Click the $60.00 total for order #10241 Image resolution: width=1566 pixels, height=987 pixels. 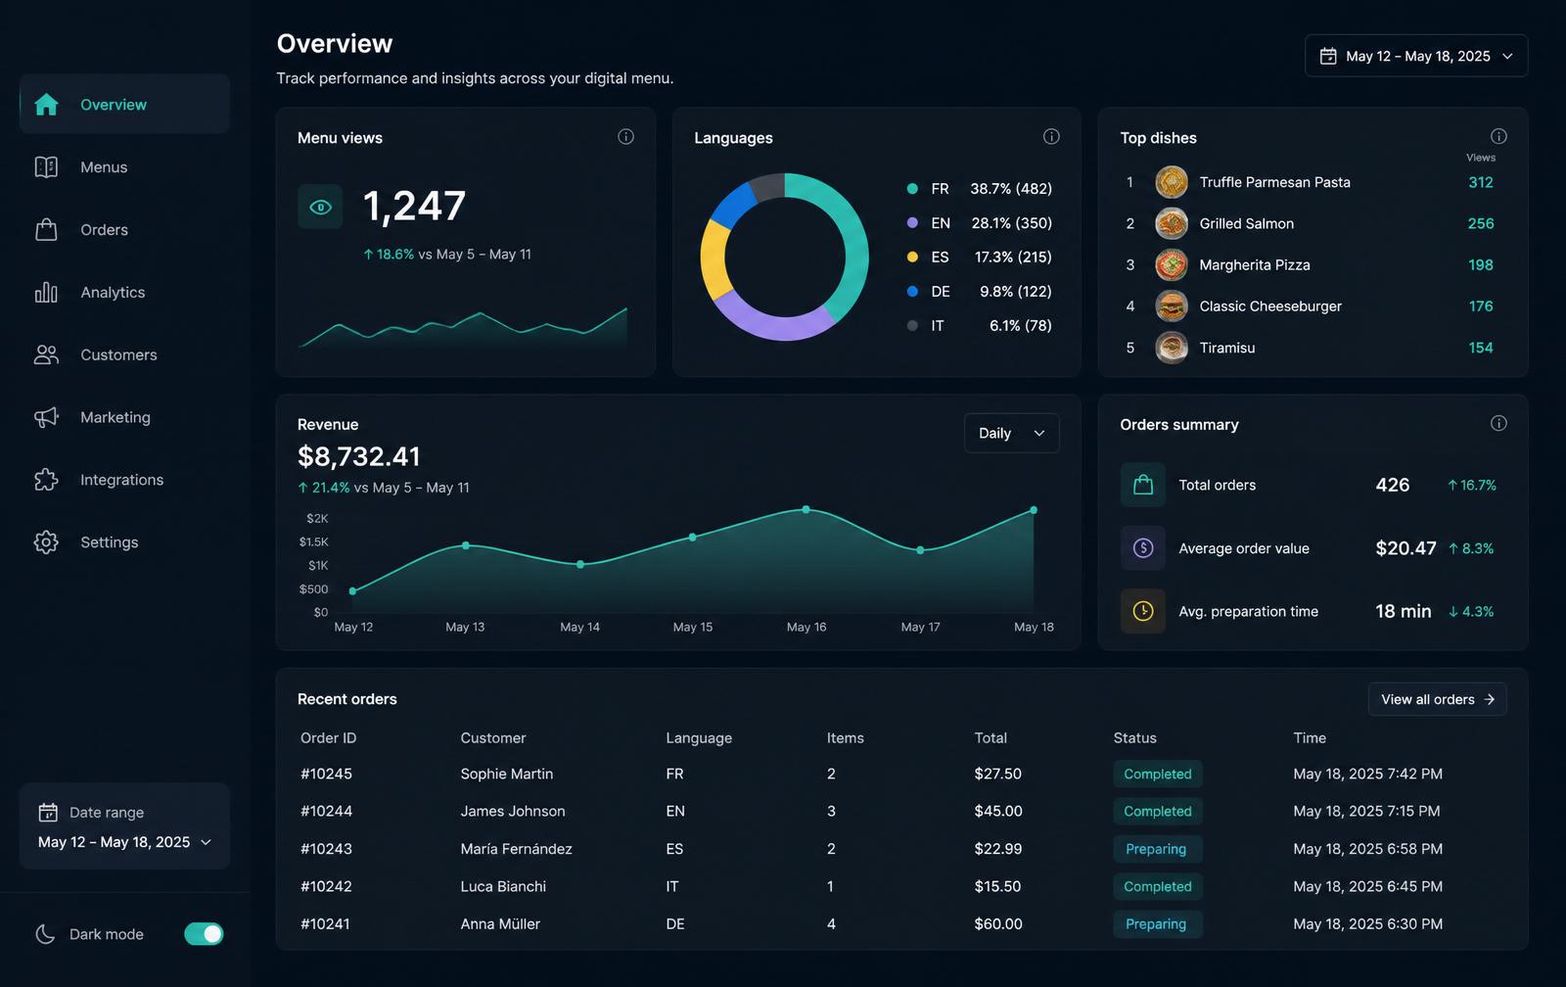998,923
